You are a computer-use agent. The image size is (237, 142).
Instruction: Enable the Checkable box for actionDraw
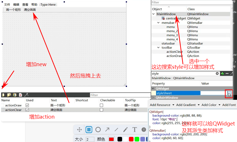click(101, 105)
